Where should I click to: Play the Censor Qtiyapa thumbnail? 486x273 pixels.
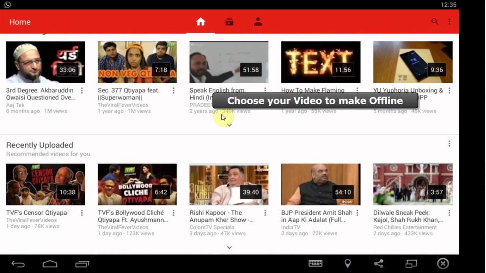[x=46, y=184]
